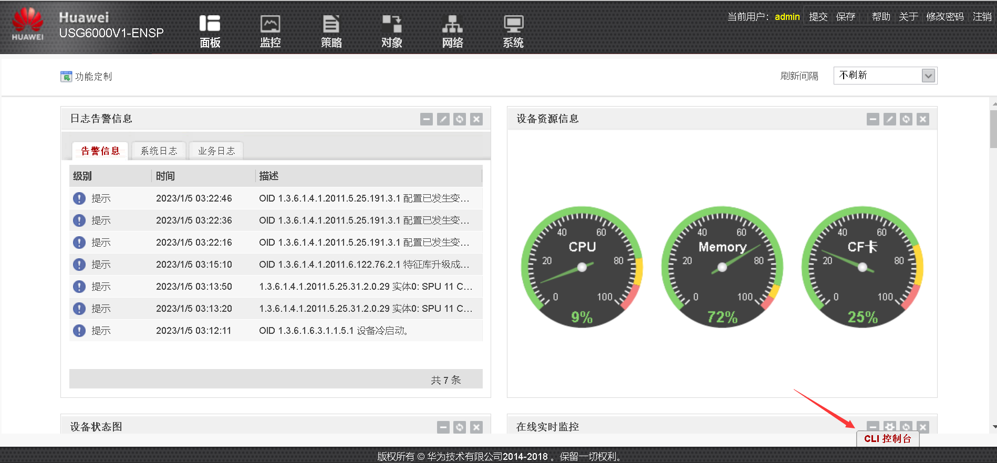Viewport: 997px width, 463px height.
Task: Click the Huawei logo
Action: (28, 24)
